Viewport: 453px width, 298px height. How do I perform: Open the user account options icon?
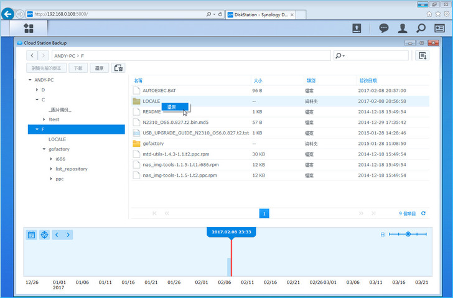[x=403, y=28]
